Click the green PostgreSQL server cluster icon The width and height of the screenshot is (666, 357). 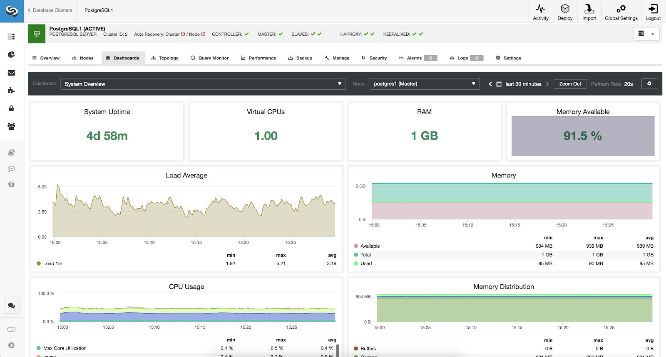[x=37, y=34]
